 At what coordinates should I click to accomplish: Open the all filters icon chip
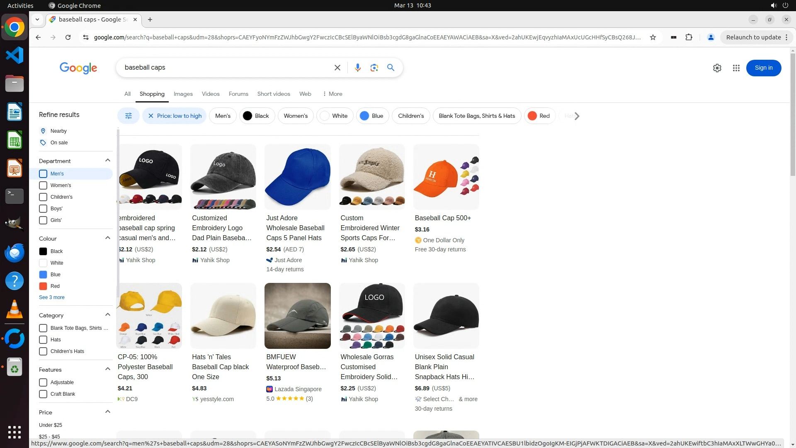point(129,116)
